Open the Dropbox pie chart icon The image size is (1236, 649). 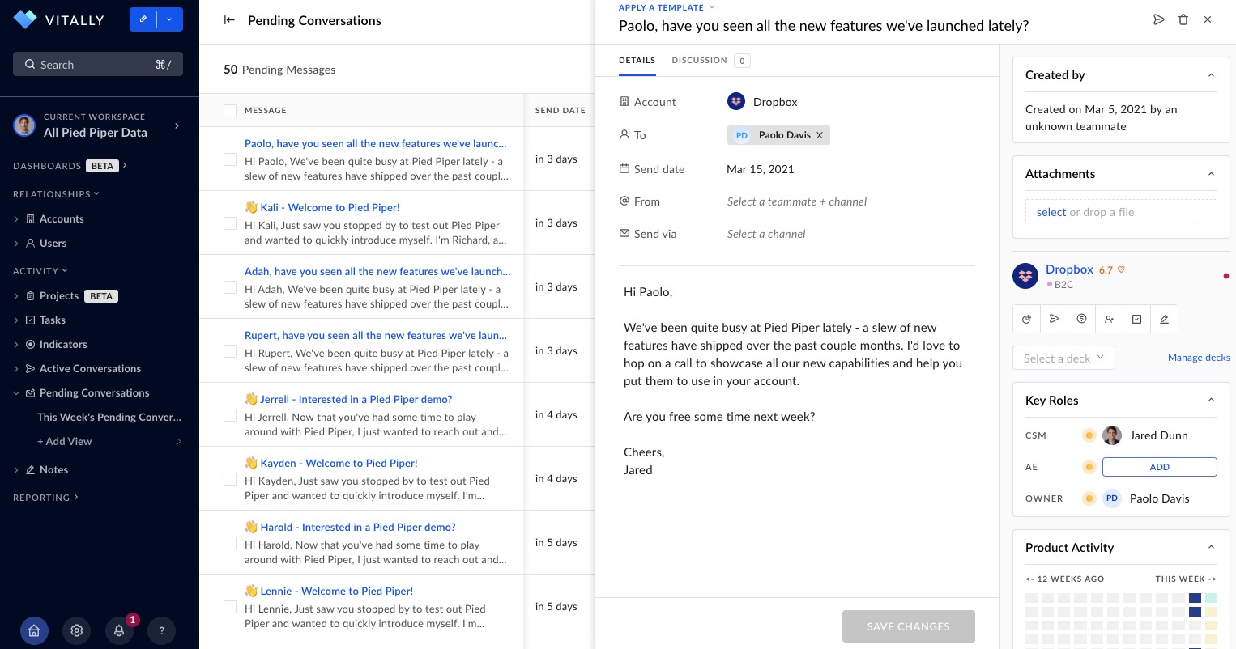[1026, 319]
